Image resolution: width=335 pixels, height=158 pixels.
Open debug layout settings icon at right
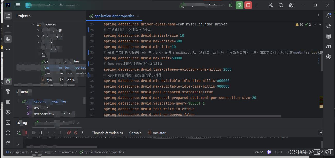(x=320, y=133)
